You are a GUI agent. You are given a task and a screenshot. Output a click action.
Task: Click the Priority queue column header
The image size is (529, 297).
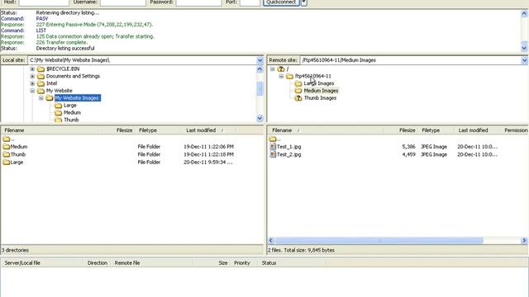[x=244, y=263]
